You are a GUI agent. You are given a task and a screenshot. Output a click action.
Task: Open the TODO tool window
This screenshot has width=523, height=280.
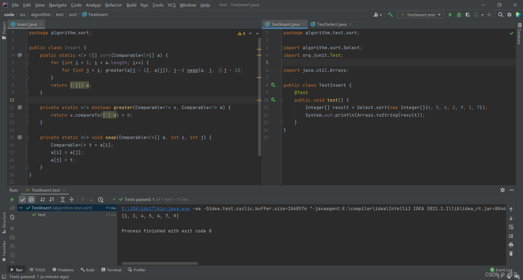(x=37, y=270)
